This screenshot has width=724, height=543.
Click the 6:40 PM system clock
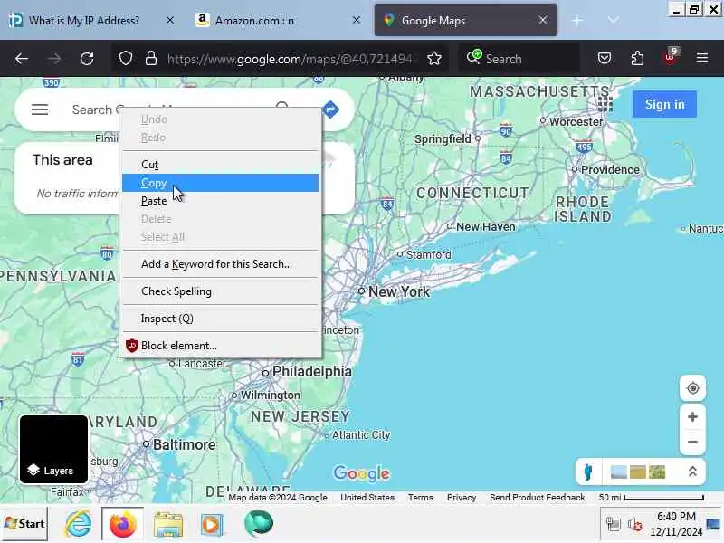pos(676,516)
